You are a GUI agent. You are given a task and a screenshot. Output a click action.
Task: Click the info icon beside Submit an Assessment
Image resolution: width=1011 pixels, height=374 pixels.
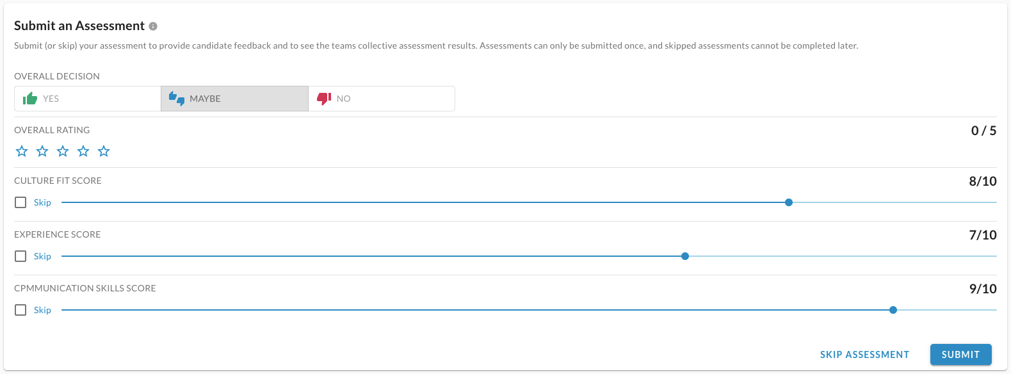[x=153, y=26]
